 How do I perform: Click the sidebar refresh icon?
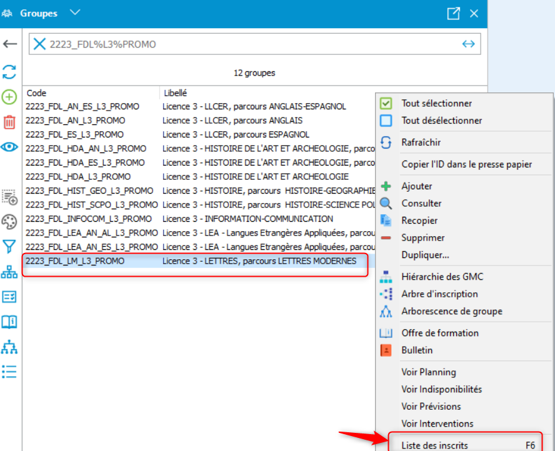9,71
